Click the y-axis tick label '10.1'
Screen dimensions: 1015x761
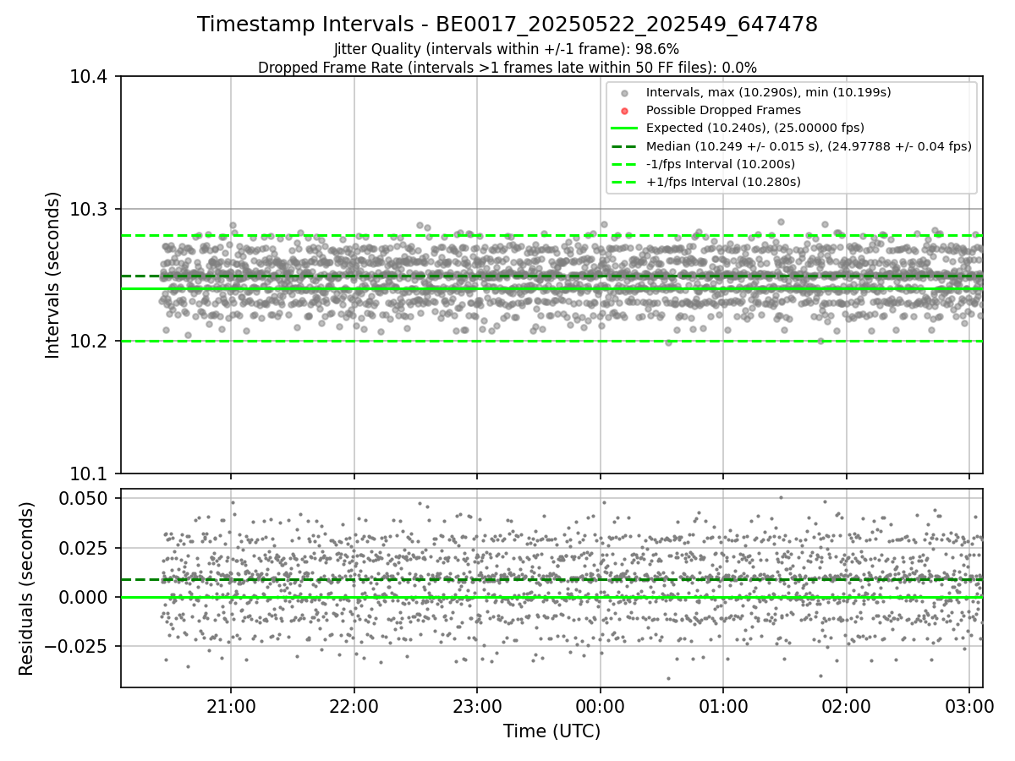click(91, 473)
